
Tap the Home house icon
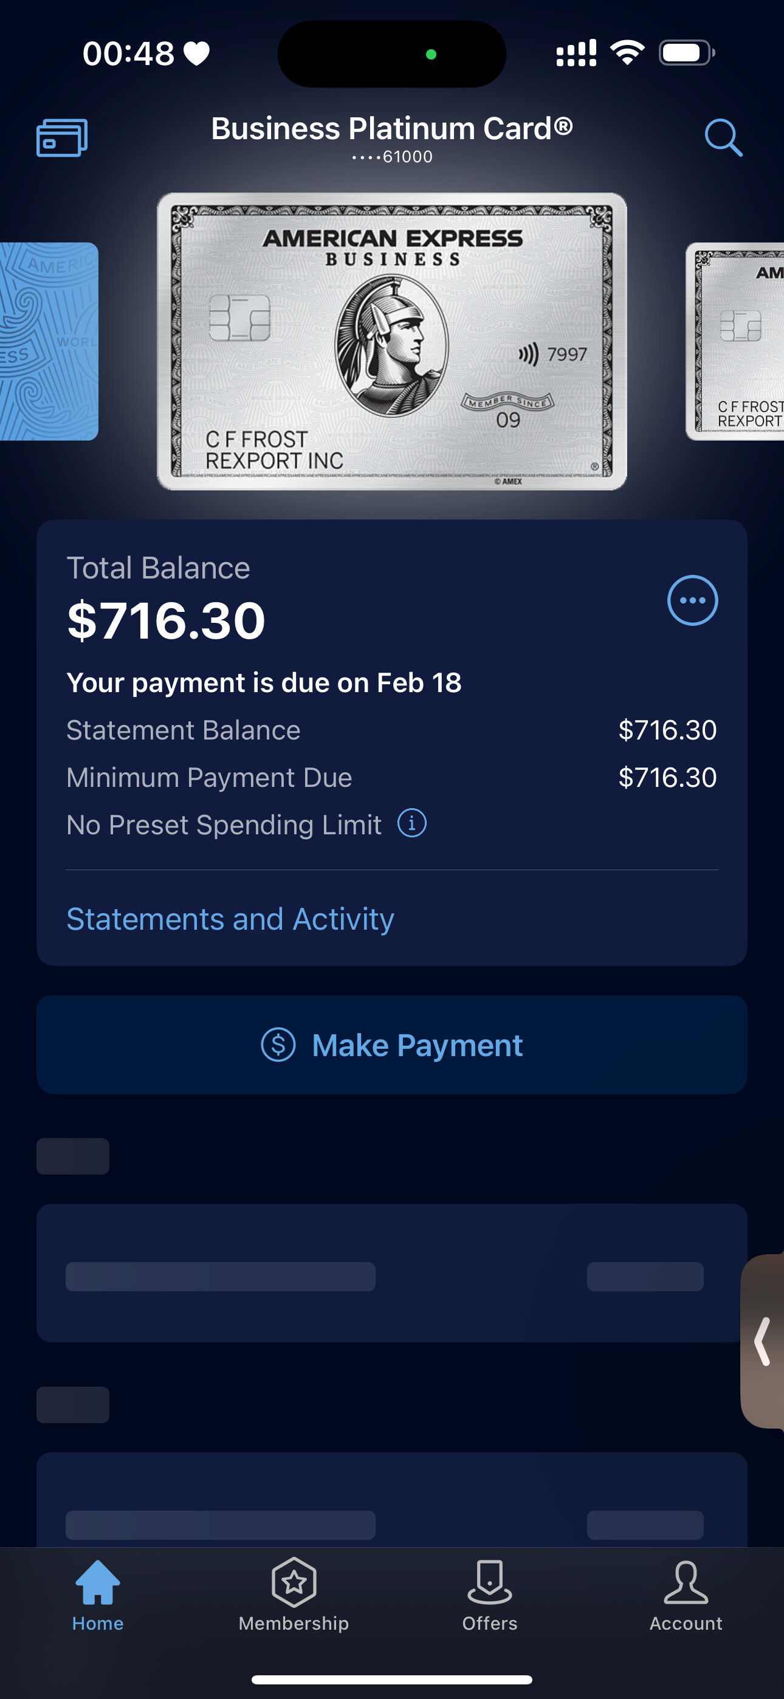click(x=98, y=1582)
